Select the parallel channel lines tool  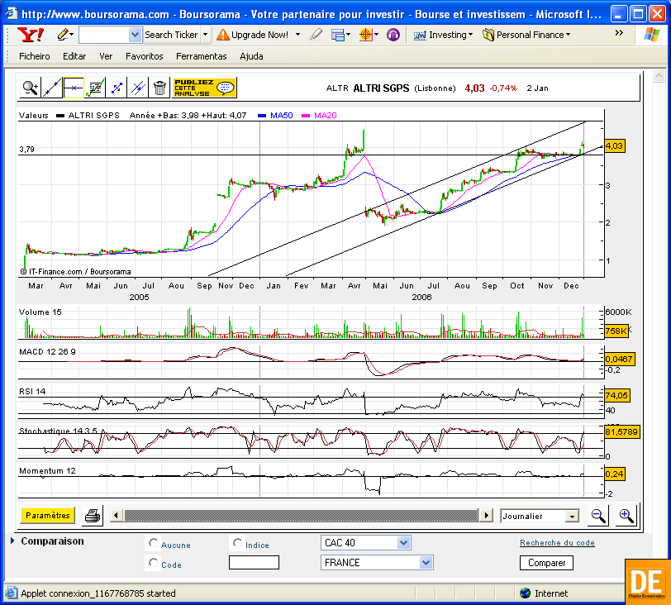(138, 88)
